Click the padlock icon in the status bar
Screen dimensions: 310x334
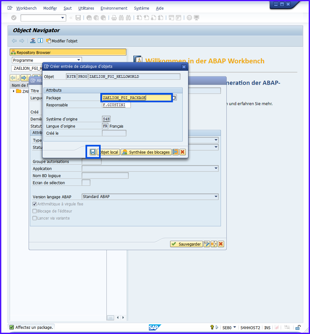[x=298, y=328]
